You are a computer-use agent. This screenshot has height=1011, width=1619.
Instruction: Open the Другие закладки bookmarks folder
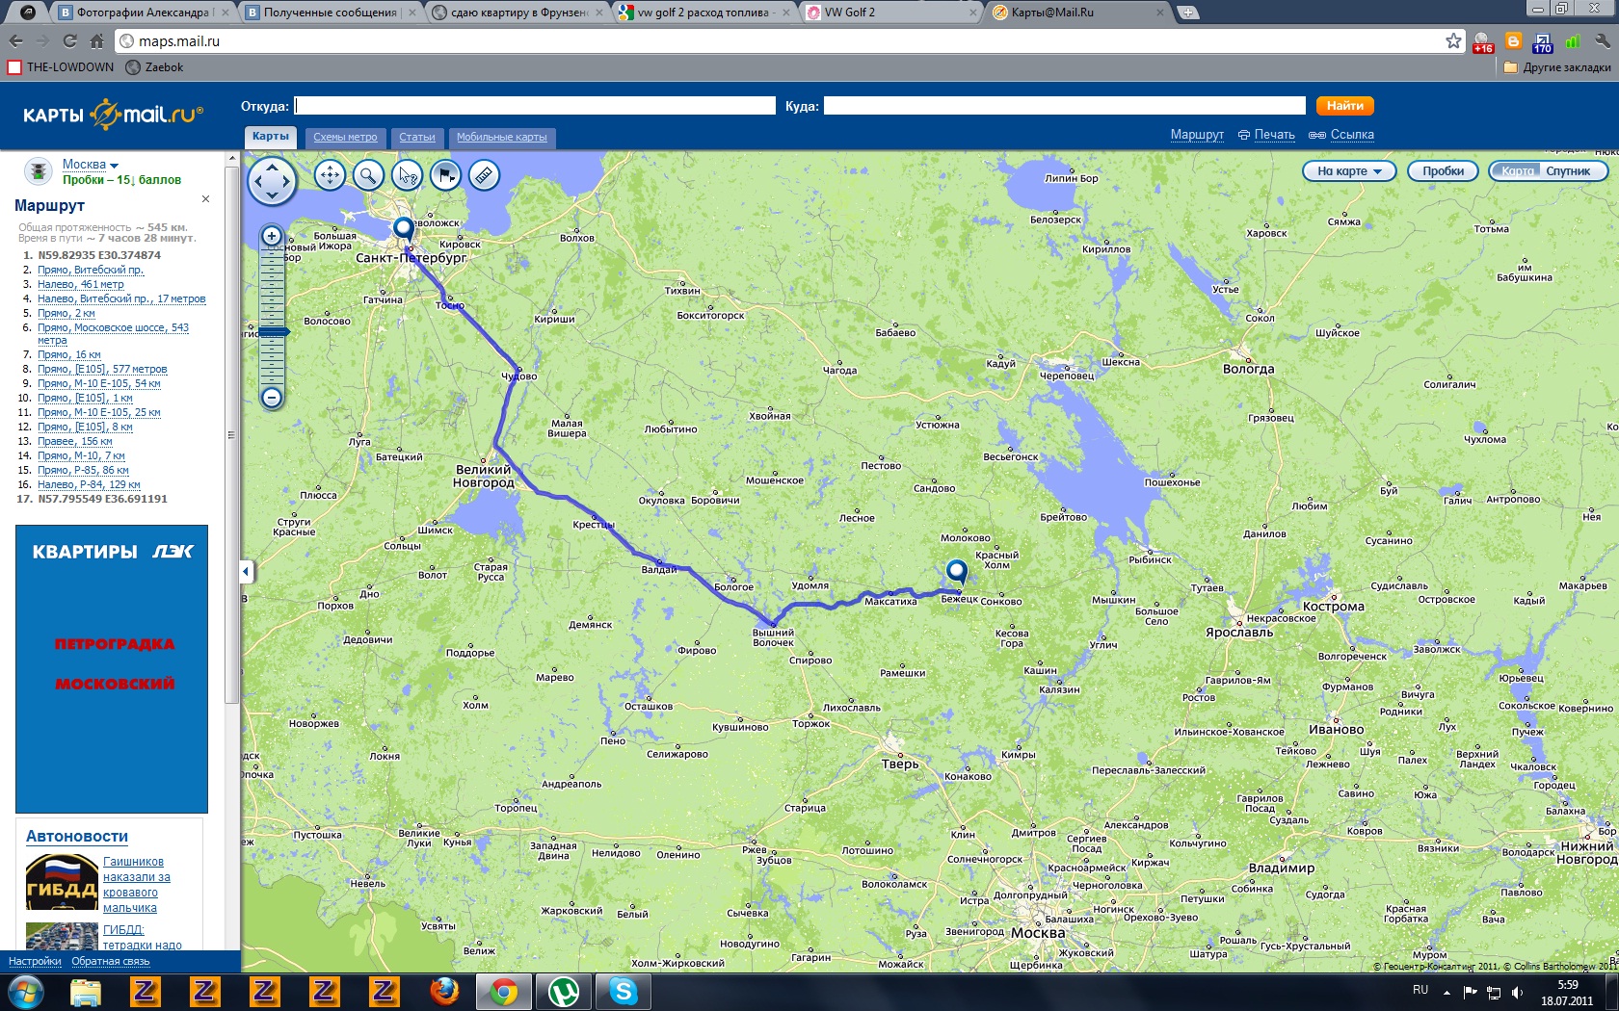(1557, 67)
